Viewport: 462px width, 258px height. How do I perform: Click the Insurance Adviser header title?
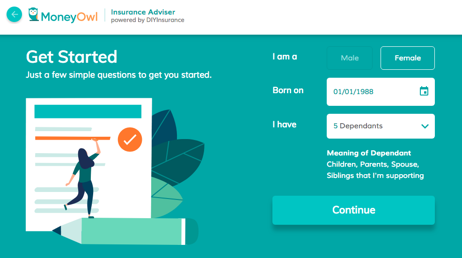[143, 12]
